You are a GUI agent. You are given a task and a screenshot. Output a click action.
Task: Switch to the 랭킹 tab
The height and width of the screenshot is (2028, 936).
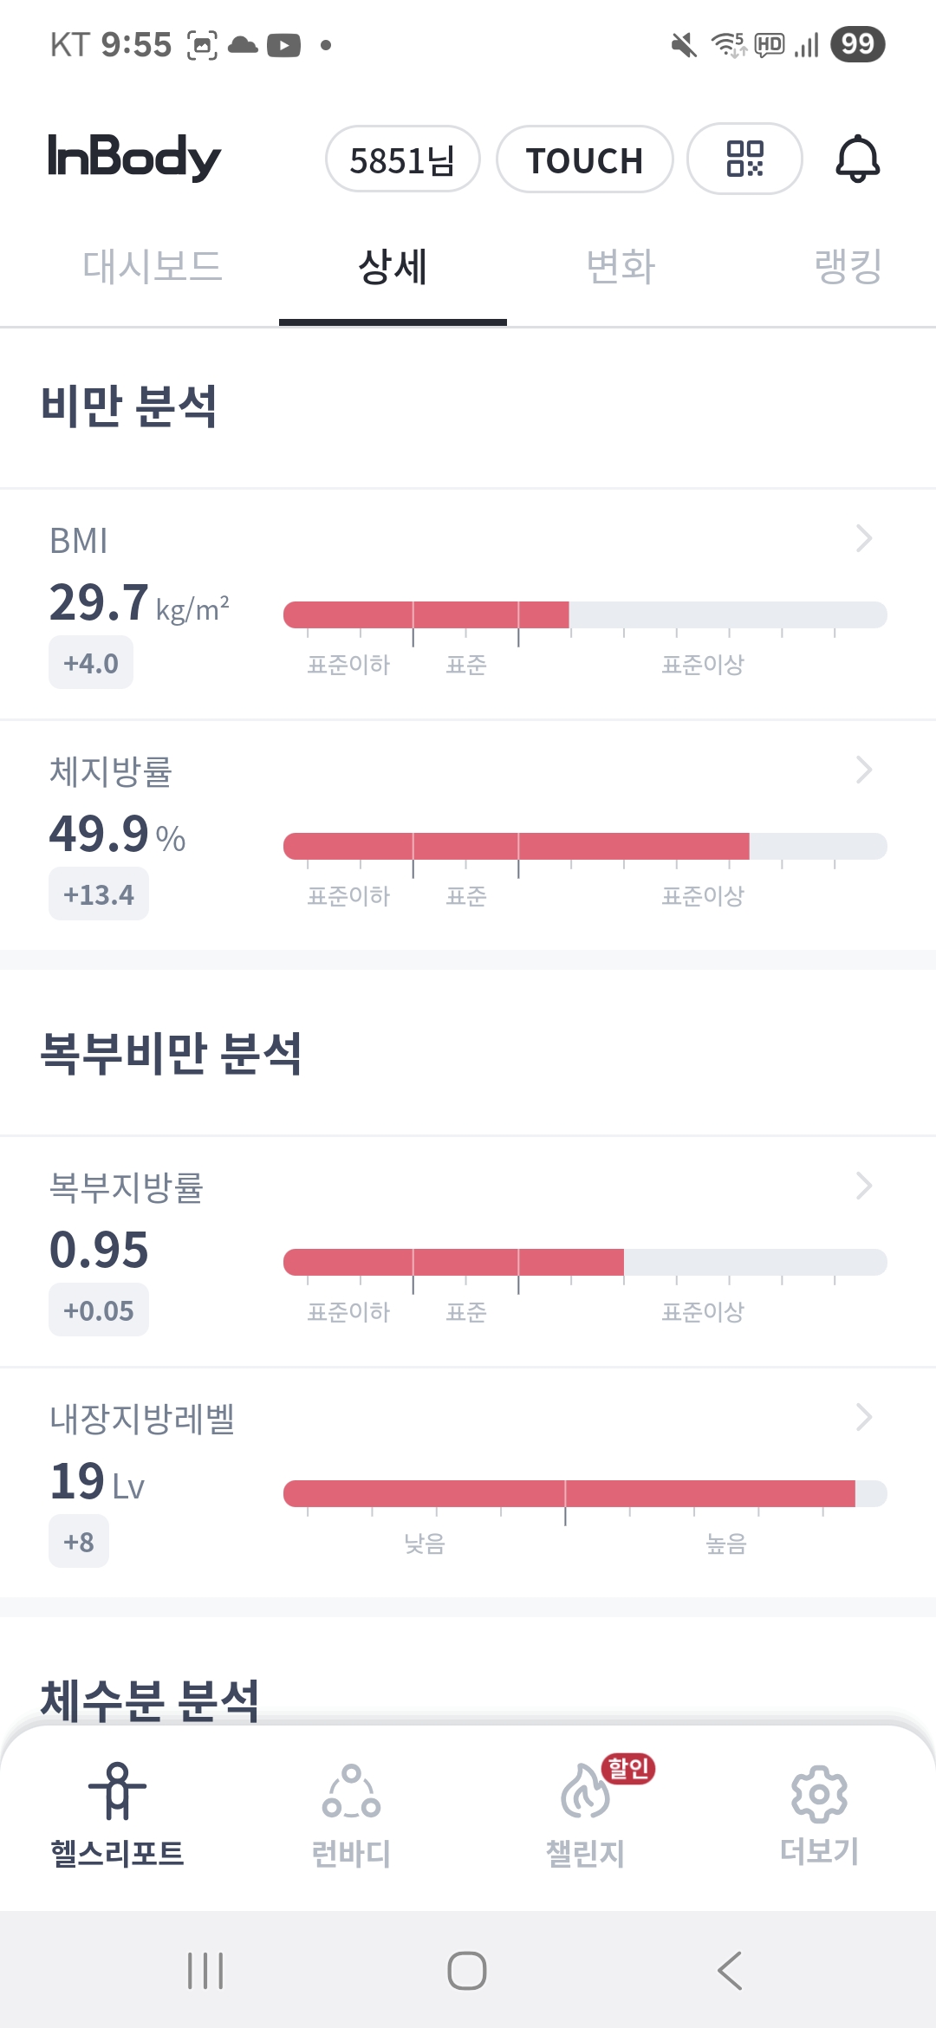(x=848, y=266)
